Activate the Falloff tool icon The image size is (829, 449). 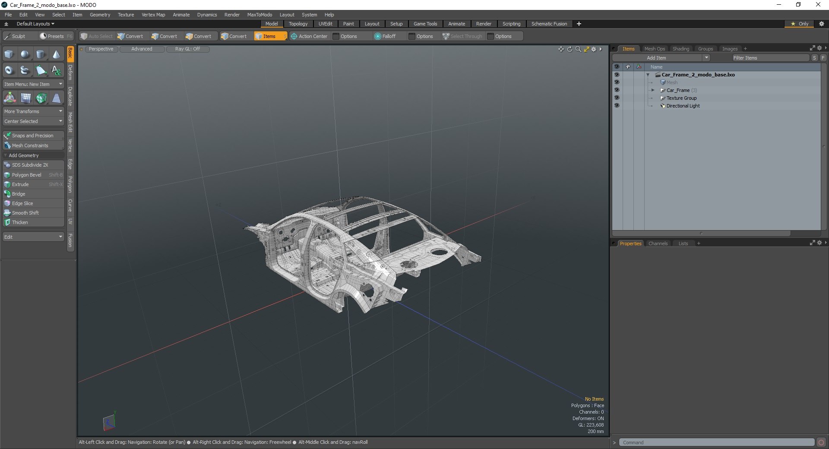pos(378,36)
